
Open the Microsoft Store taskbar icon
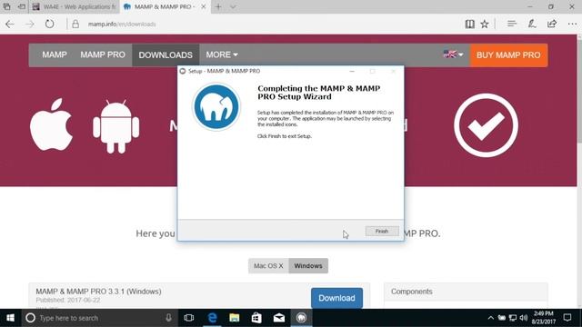256,318
